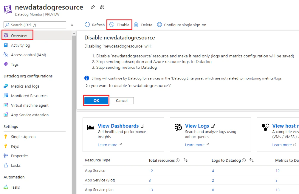Collapse the sidebar with the double chevron
This screenshot has width=299, height=194.
click(72, 25)
